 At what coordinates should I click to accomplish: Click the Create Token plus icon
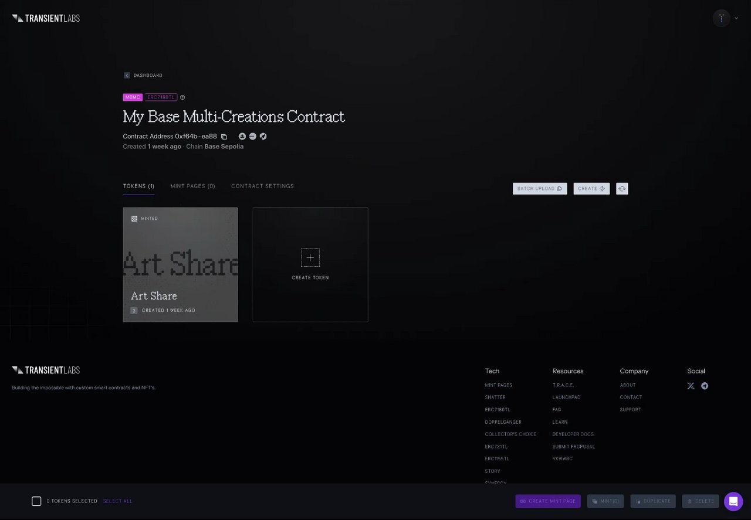[310, 257]
